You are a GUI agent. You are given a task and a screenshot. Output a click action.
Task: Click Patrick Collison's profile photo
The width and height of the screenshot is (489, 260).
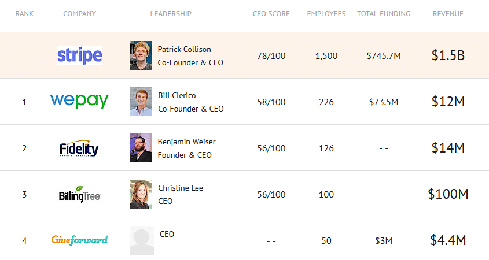(x=141, y=55)
